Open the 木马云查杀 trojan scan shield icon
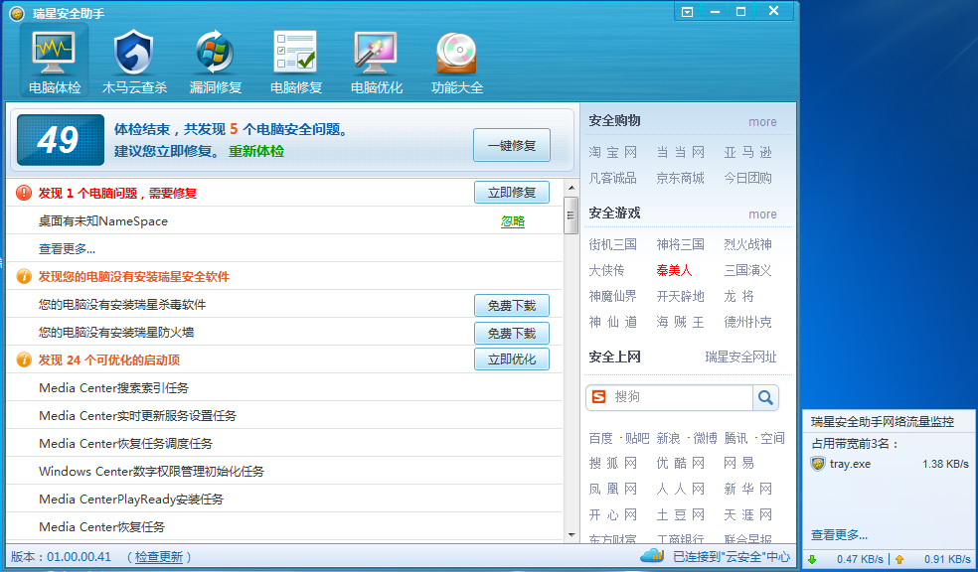 point(134,61)
